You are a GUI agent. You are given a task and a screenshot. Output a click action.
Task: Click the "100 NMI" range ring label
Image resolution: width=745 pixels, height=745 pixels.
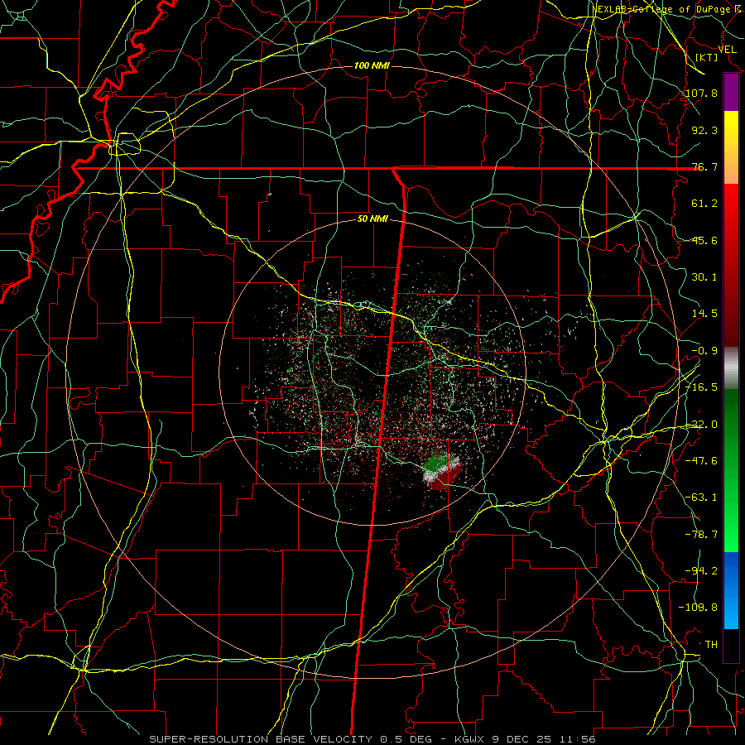(372, 65)
